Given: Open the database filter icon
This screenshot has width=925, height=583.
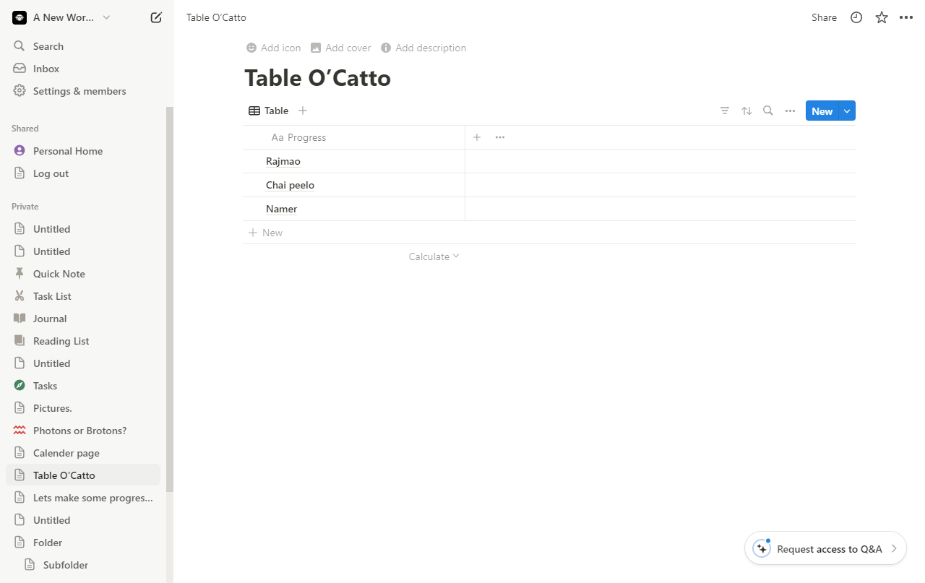Looking at the screenshot, I should click(725, 111).
